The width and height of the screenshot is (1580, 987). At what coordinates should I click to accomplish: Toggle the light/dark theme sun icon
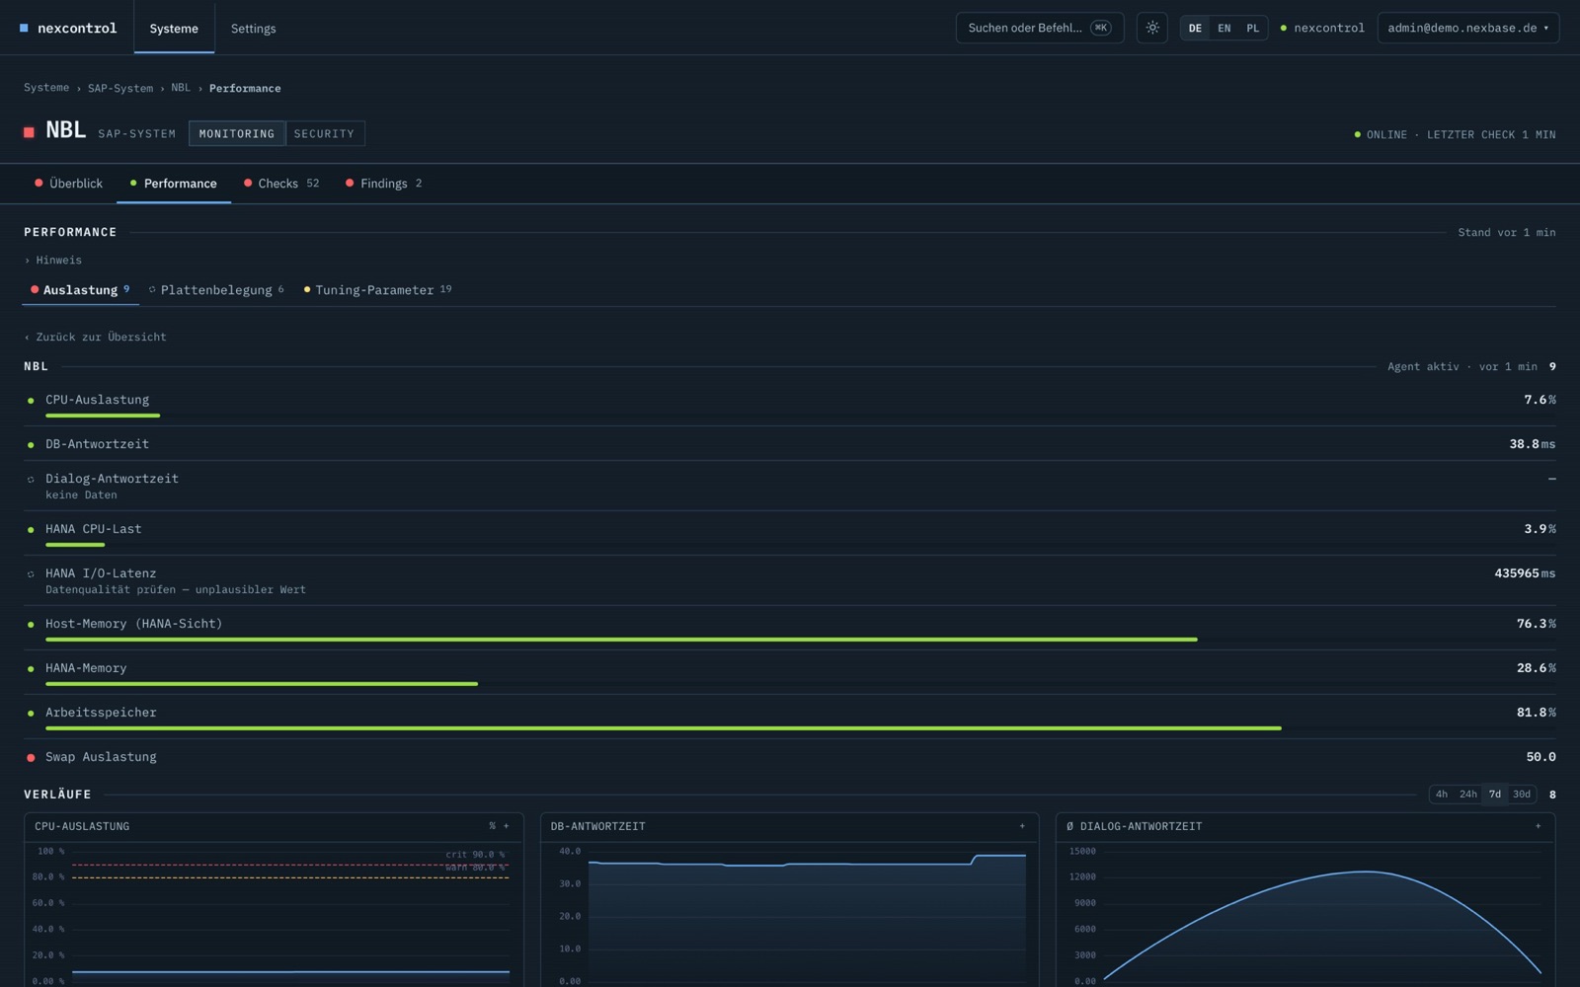pyautogui.click(x=1152, y=28)
